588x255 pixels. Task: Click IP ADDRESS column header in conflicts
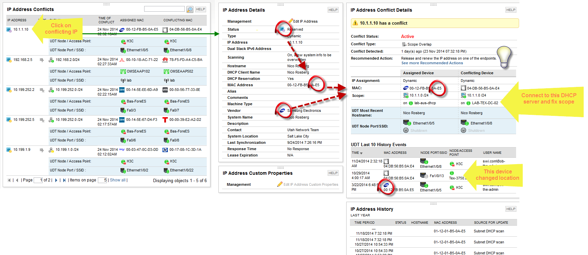pos(17,20)
